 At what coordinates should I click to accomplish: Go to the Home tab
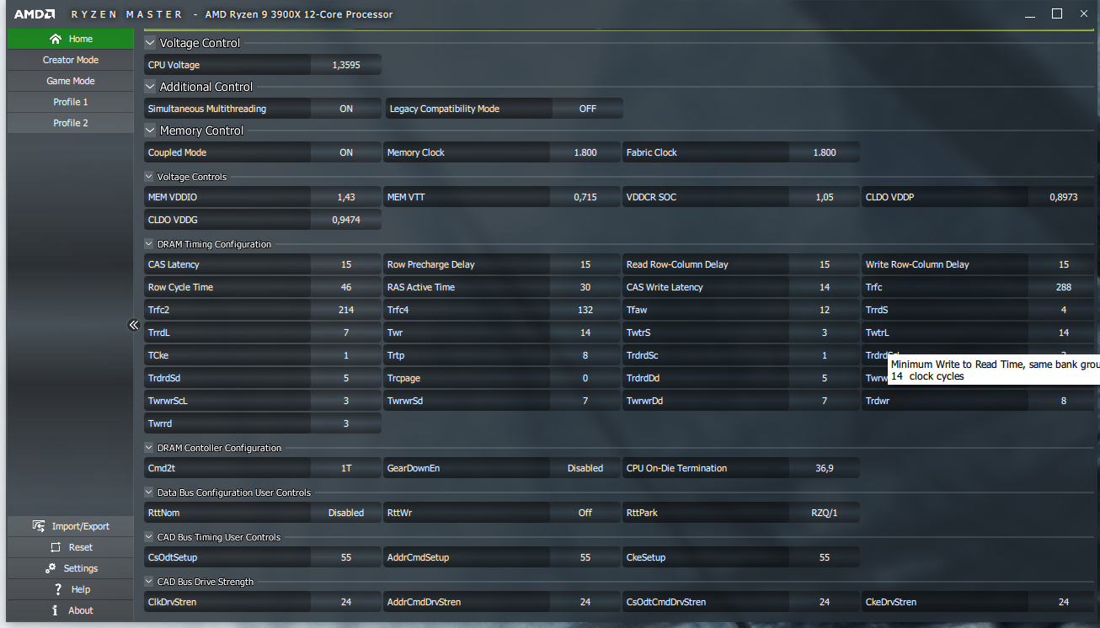(71, 39)
